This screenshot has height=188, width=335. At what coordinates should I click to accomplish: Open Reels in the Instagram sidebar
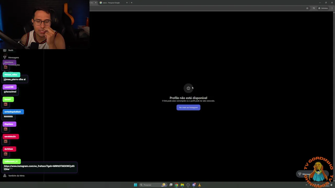[x=8, y=50]
